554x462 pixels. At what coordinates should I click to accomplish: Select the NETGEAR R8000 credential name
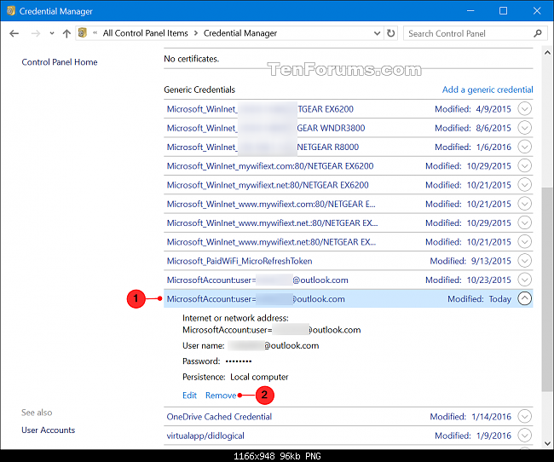click(x=263, y=147)
